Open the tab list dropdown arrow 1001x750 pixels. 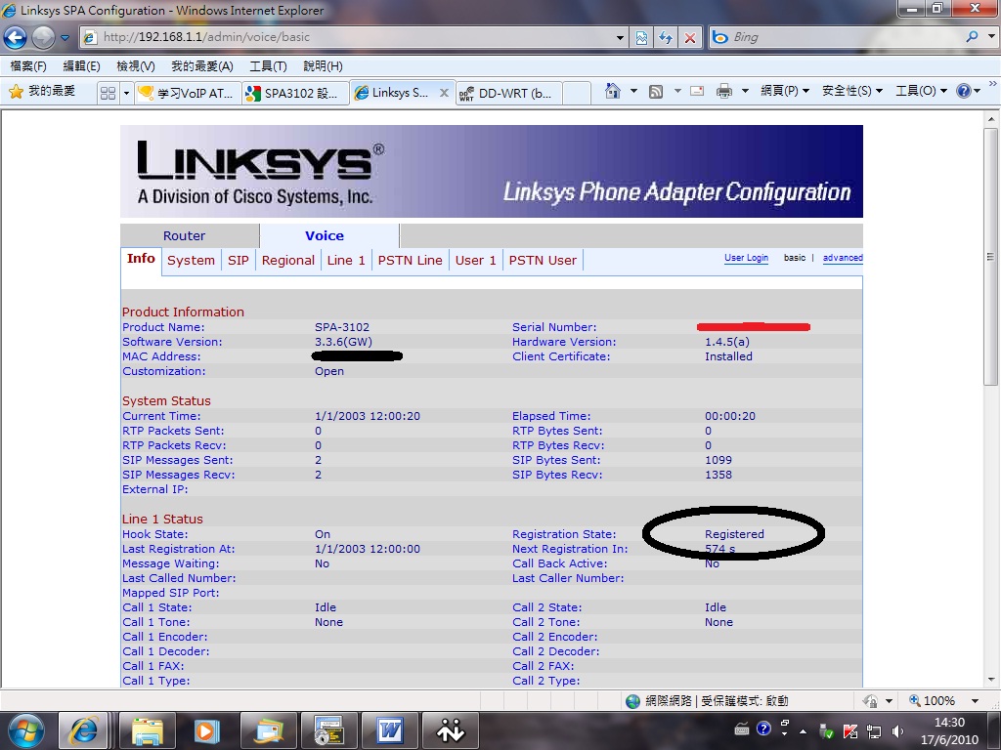pyautogui.click(x=126, y=93)
